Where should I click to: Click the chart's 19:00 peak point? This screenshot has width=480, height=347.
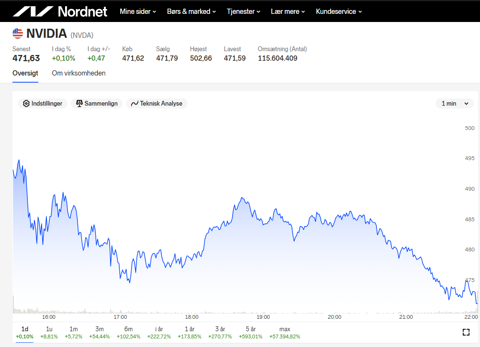(x=242, y=197)
